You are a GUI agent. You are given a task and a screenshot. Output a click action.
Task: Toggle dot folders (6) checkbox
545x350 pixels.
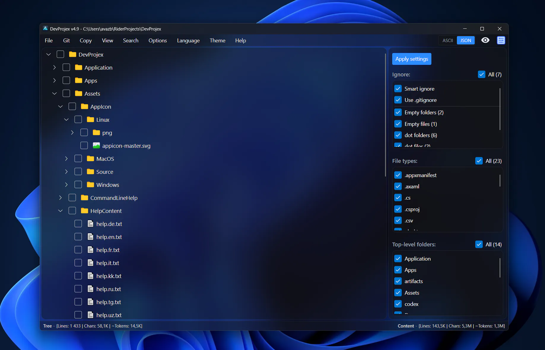(x=398, y=135)
